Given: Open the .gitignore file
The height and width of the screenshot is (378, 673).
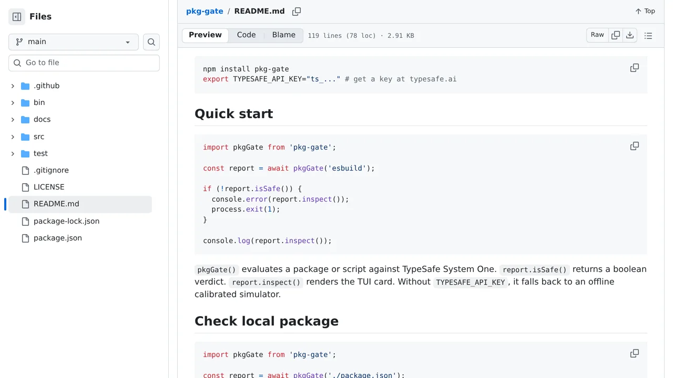Looking at the screenshot, I should click(x=51, y=171).
